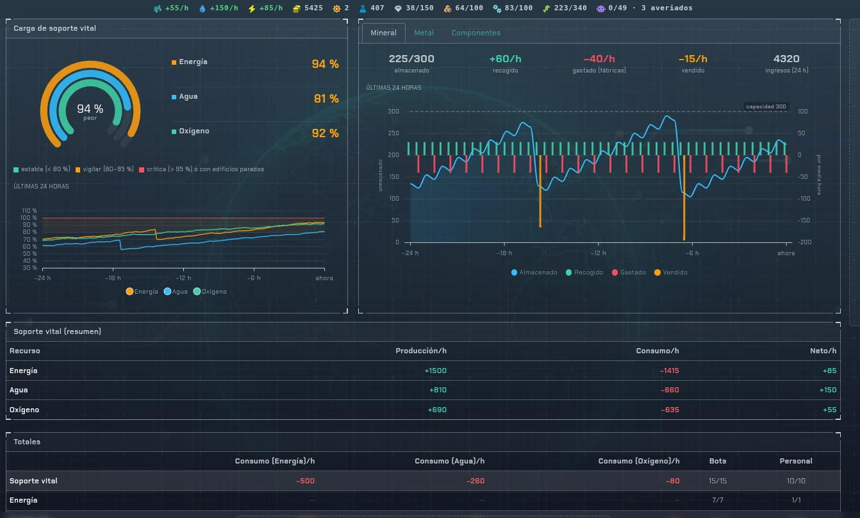Click the capacidad 300 label on chart

click(x=766, y=106)
